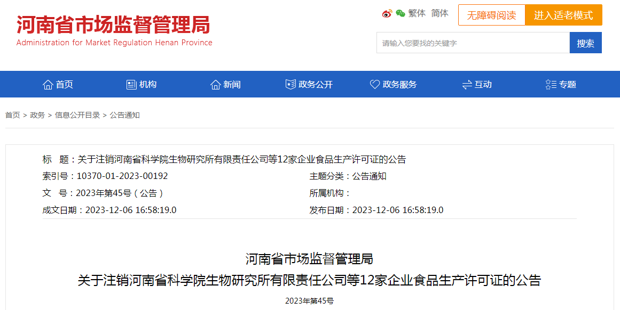
Task: Focus the keyword search input field
Action: [473, 43]
